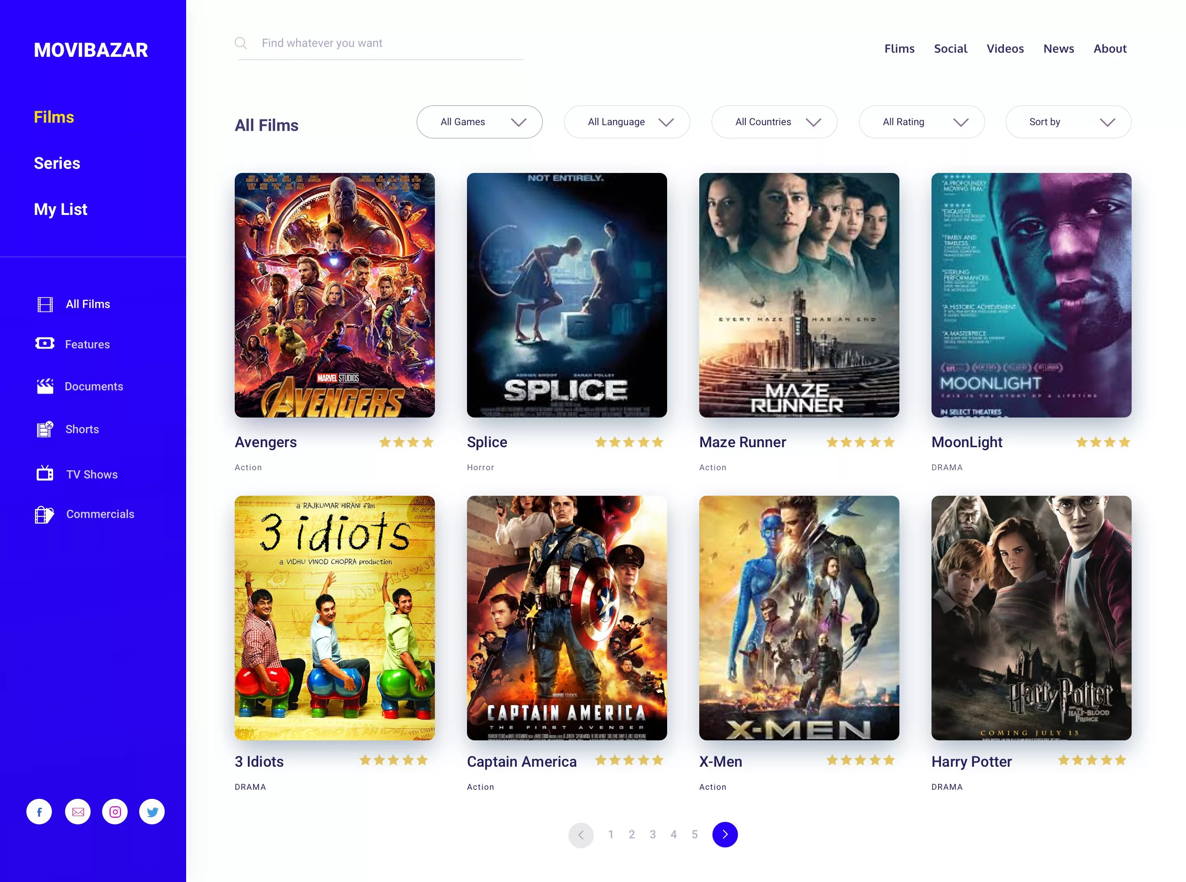1186x882 pixels.
Task: Open the News top menu item
Action: (1058, 49)
